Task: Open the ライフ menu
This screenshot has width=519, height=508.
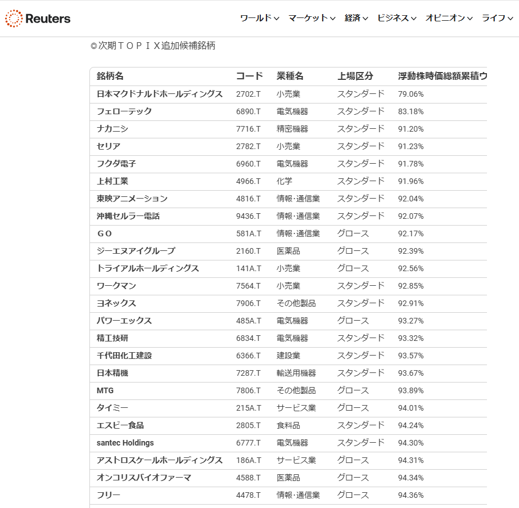Action: click(x=498, y=18)
